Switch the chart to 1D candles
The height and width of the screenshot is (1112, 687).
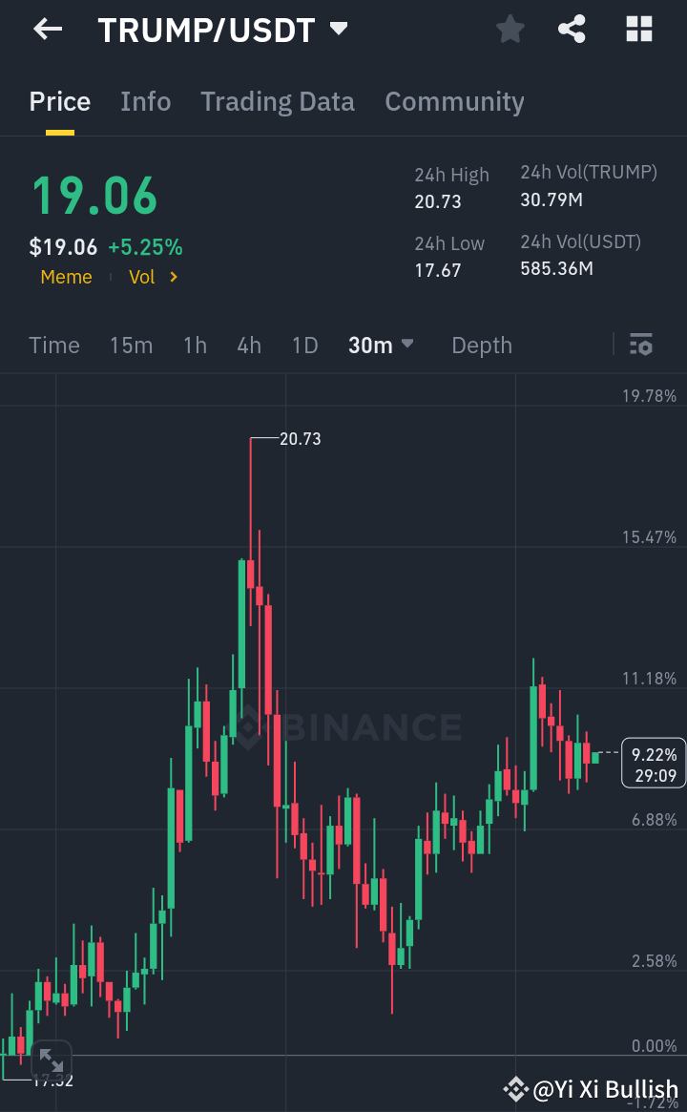coord(304,346)
